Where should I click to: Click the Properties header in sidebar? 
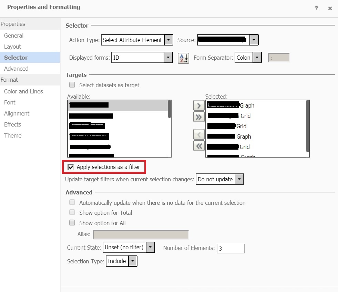coord(30,24)
